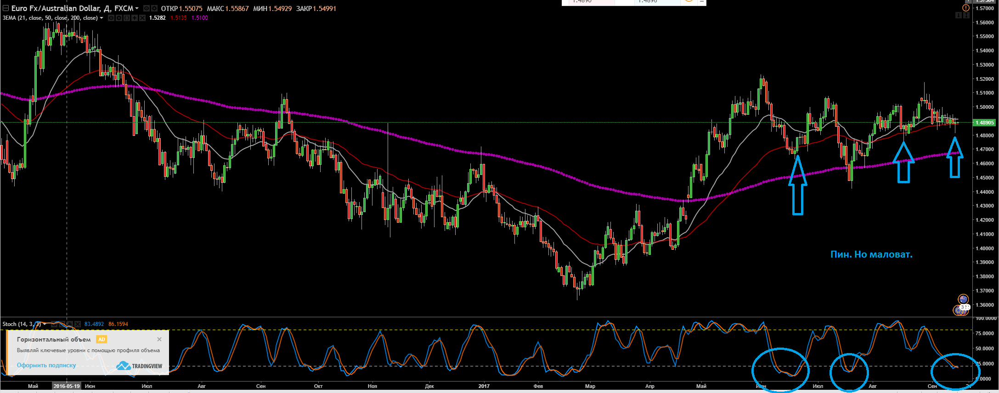Click the Горизонтальный объем ad heading
The height and width of the screenshot is (393, 999).
(54, 339)
